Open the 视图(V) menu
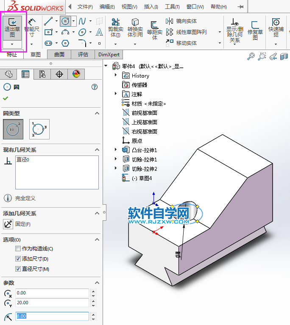Screen dimensions: 290x325 point(129,7)
